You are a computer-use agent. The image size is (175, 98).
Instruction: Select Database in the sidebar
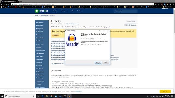(39, 47)
